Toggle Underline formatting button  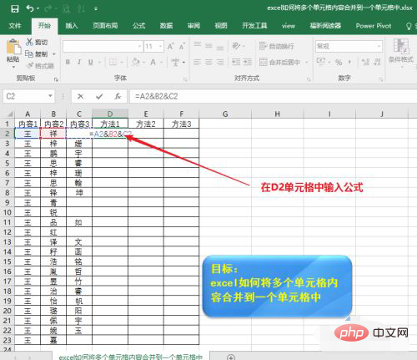[91, 62]
